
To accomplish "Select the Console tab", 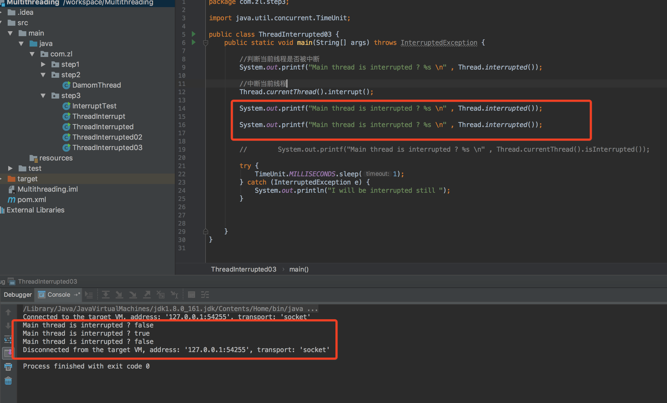I will pyautogui.click(x=58, y=295).
